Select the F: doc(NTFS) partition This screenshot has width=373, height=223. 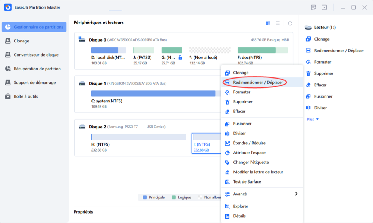(262, 56)
